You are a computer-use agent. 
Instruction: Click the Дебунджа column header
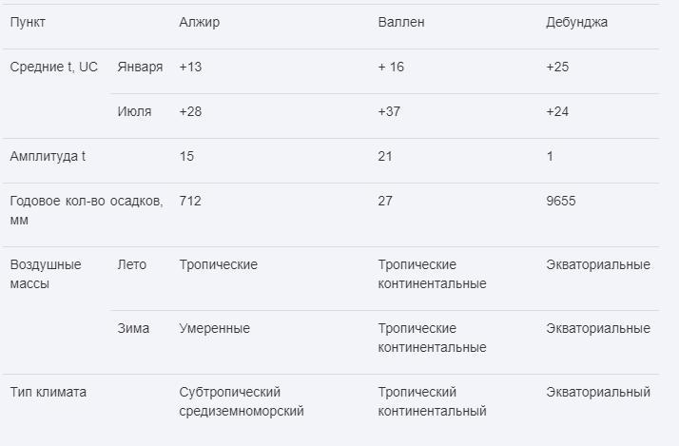tap(576, 23)
